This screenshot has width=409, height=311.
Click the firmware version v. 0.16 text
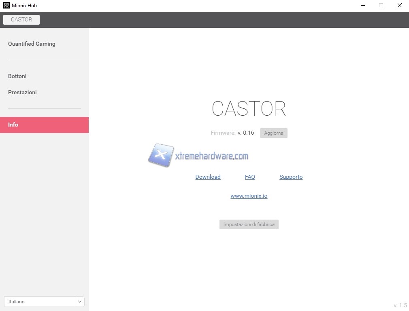[x=246, y=133]
